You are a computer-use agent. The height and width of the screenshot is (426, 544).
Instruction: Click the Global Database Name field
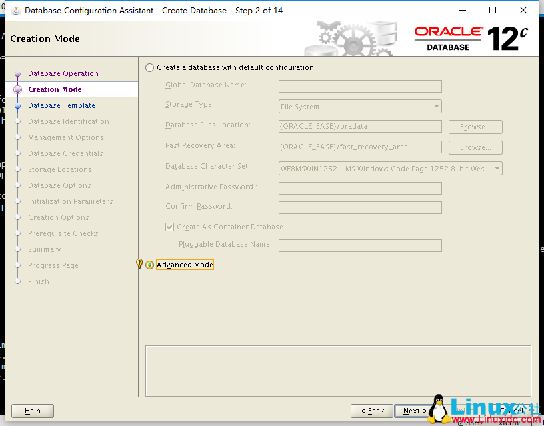360,86
